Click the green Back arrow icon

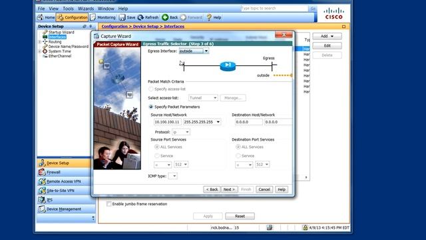click(x=165, y=17)
